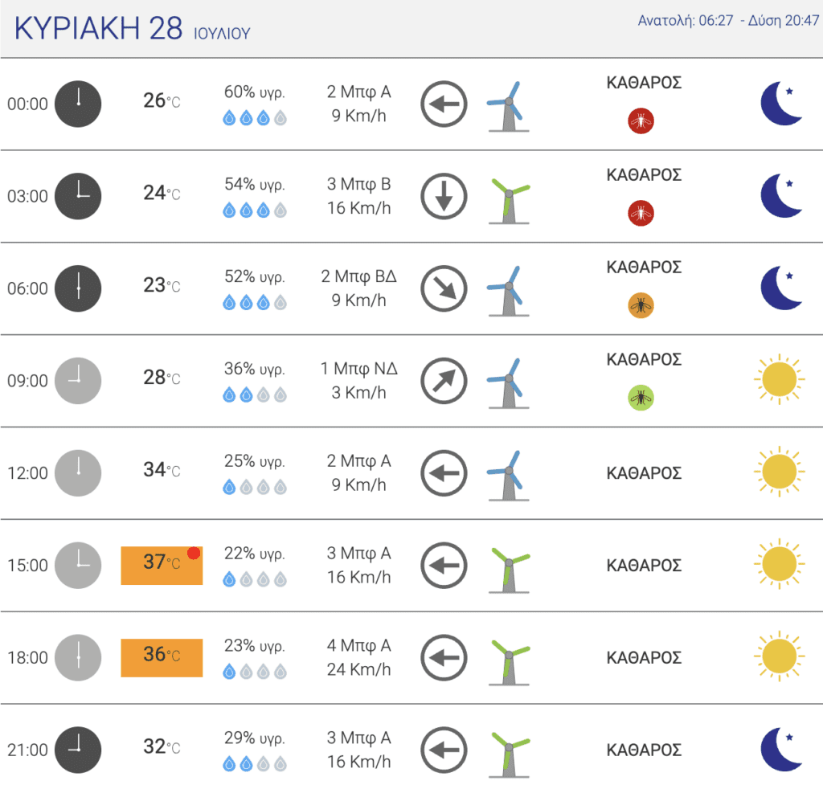Click the clock icon for 15:00
The image size is (823, 789).
78,566
